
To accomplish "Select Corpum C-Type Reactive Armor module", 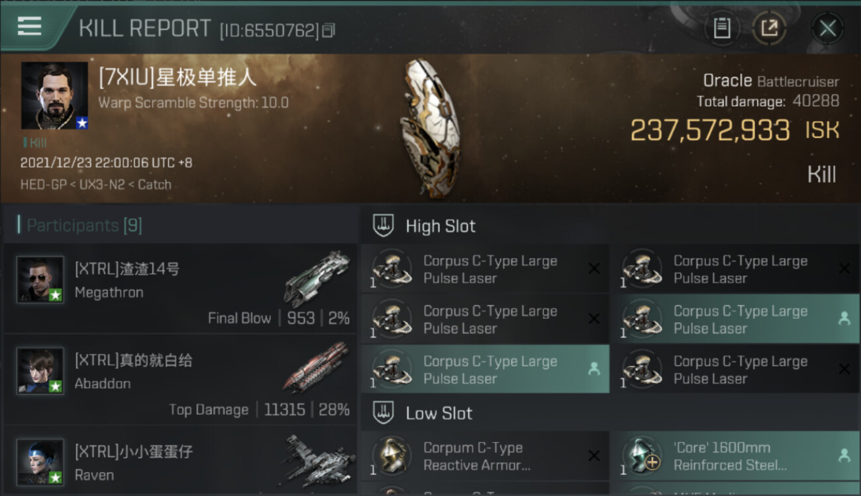I will click(x=485, y=456).
